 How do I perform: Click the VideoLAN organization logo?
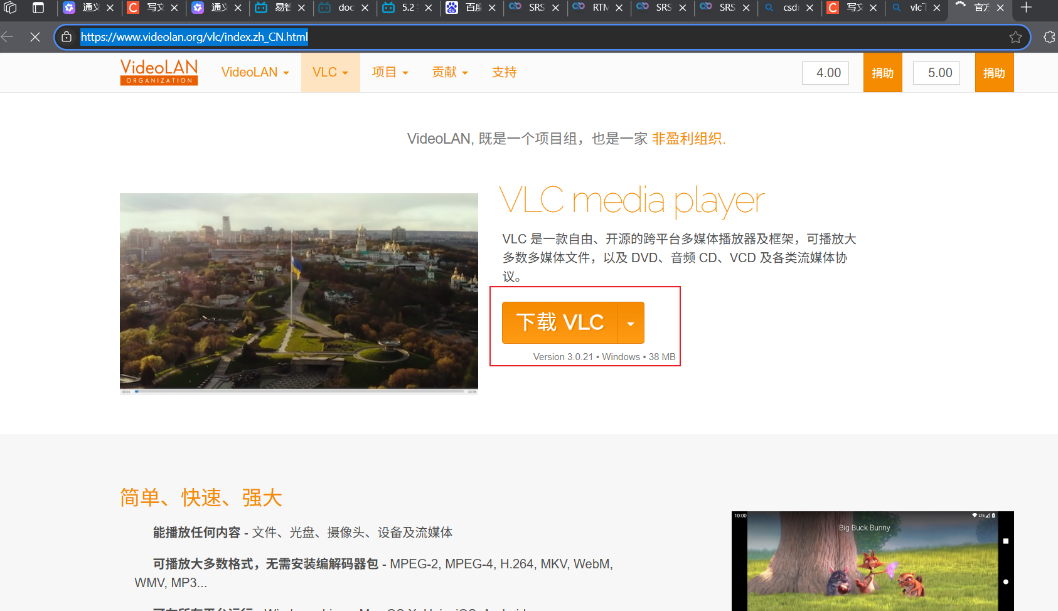[x=159, y=72]
